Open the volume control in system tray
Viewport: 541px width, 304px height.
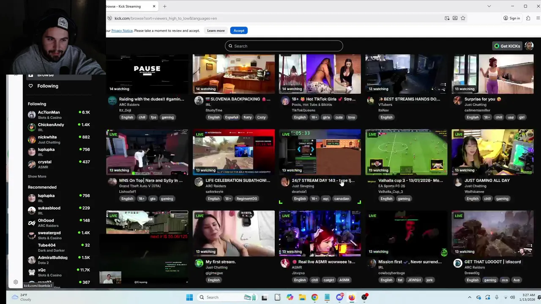(x=512, y=297)
